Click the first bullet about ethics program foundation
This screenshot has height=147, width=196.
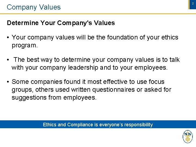click(x=95, y=41)
